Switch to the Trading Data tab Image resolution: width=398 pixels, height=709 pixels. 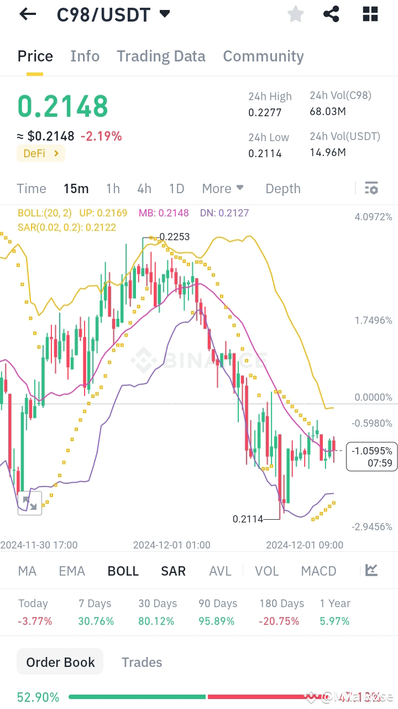pyautogui.click(x=161, y=56)
